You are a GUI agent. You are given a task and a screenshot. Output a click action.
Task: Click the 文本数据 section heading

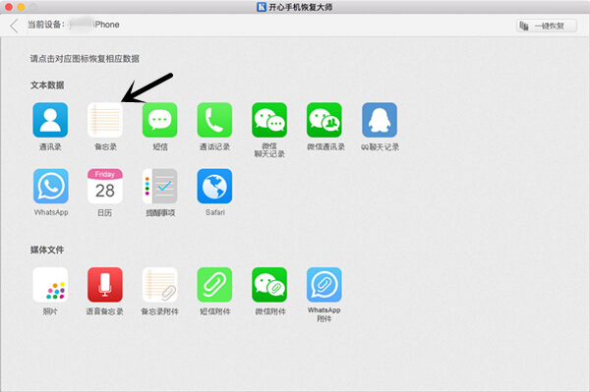pos(47,85)
